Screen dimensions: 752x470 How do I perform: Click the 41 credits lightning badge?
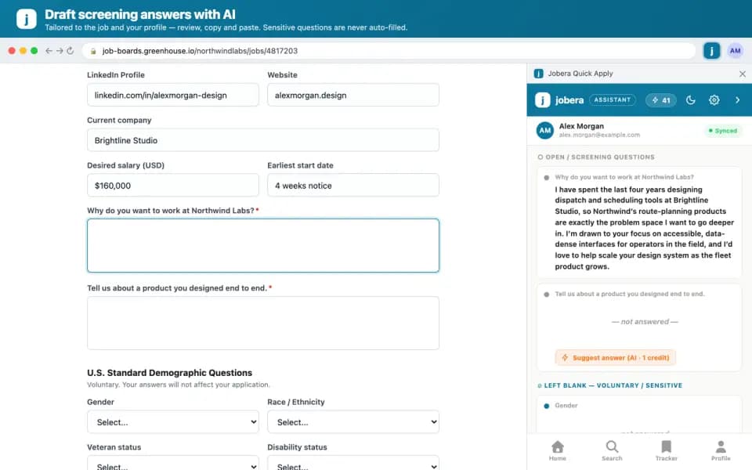point(660,99)
